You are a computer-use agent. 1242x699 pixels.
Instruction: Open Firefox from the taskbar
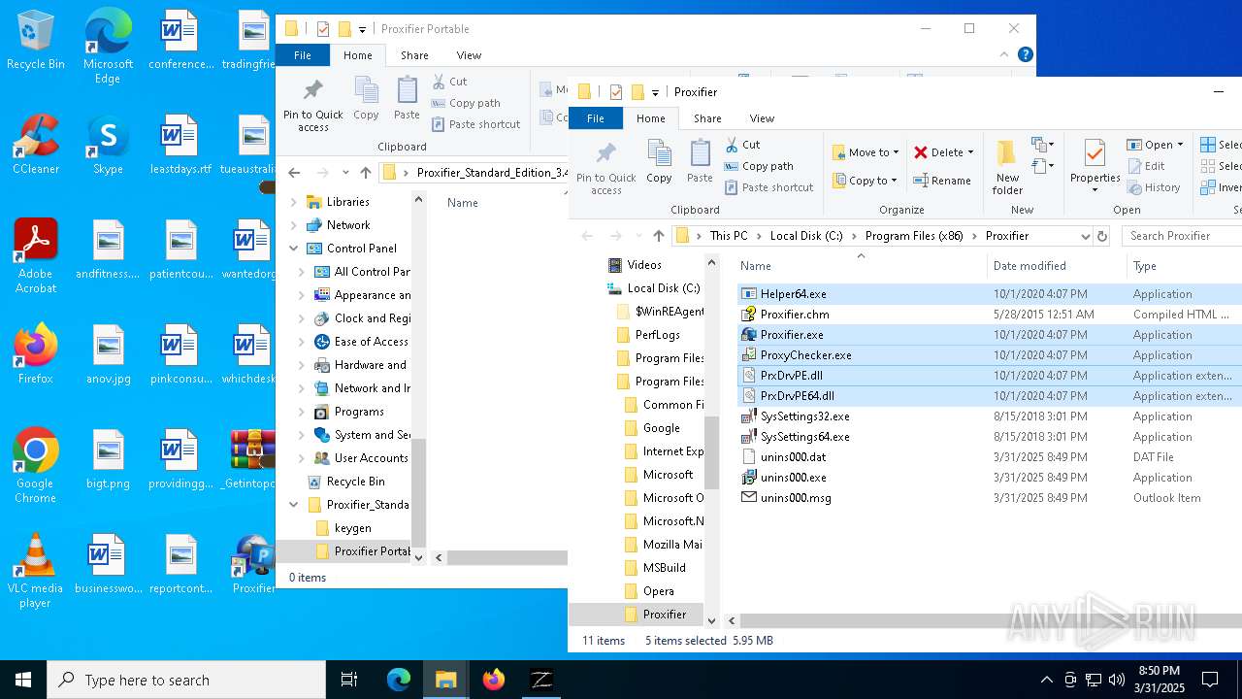click(494, 680)
